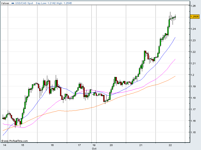Image resolution: width=201 pixels, height=150 pixels.
Task: Click the right end of blue moving average
Action: click(x=175, y=37)
